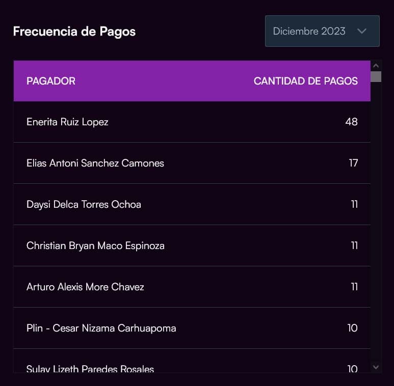394x386 pixels.
Task: Click Plin - Cesar Nizama Carhuapoma
Action: click(101, 328)
